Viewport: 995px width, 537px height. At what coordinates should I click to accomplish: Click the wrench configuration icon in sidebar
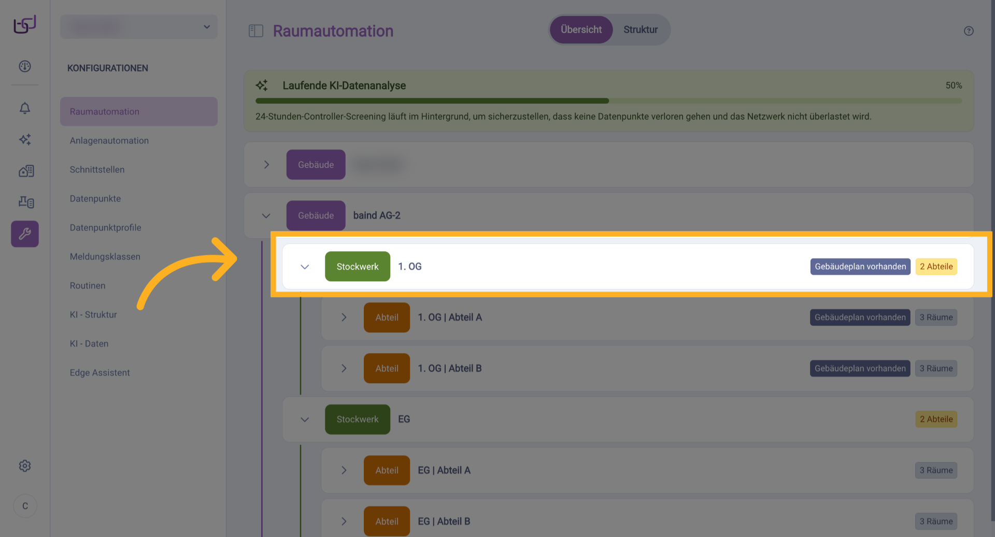(x=25, y=234)
